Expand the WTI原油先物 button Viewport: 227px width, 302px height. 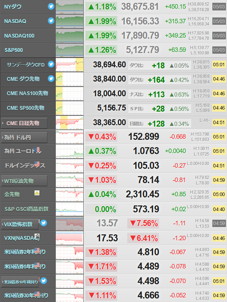pos(24,181)
